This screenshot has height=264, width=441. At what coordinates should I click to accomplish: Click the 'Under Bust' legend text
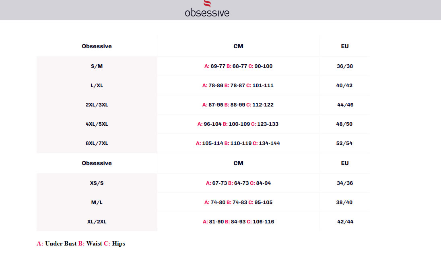coord(61,244)
